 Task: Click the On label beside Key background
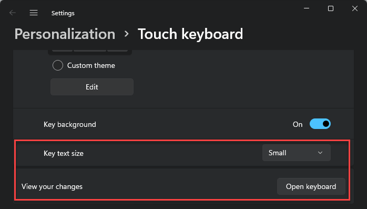[298, 124]
